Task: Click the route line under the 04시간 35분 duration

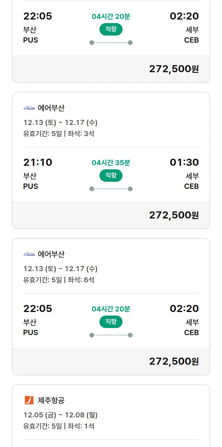Action: click(111, 189)
